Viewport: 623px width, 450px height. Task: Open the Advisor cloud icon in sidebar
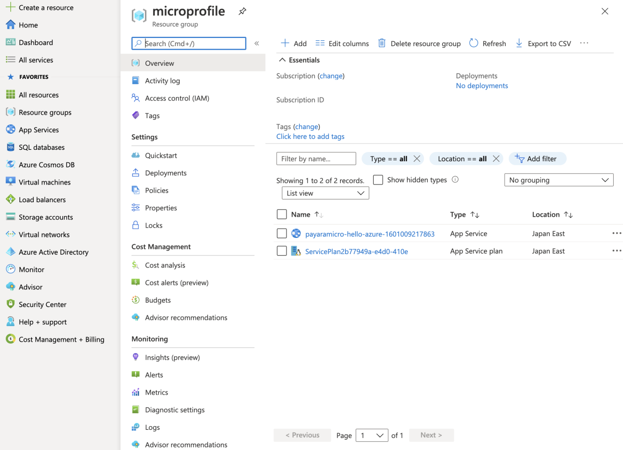pos(10,287)
